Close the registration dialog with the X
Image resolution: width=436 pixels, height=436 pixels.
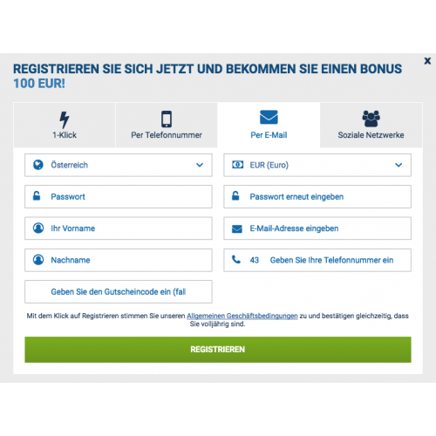(427, 61)
